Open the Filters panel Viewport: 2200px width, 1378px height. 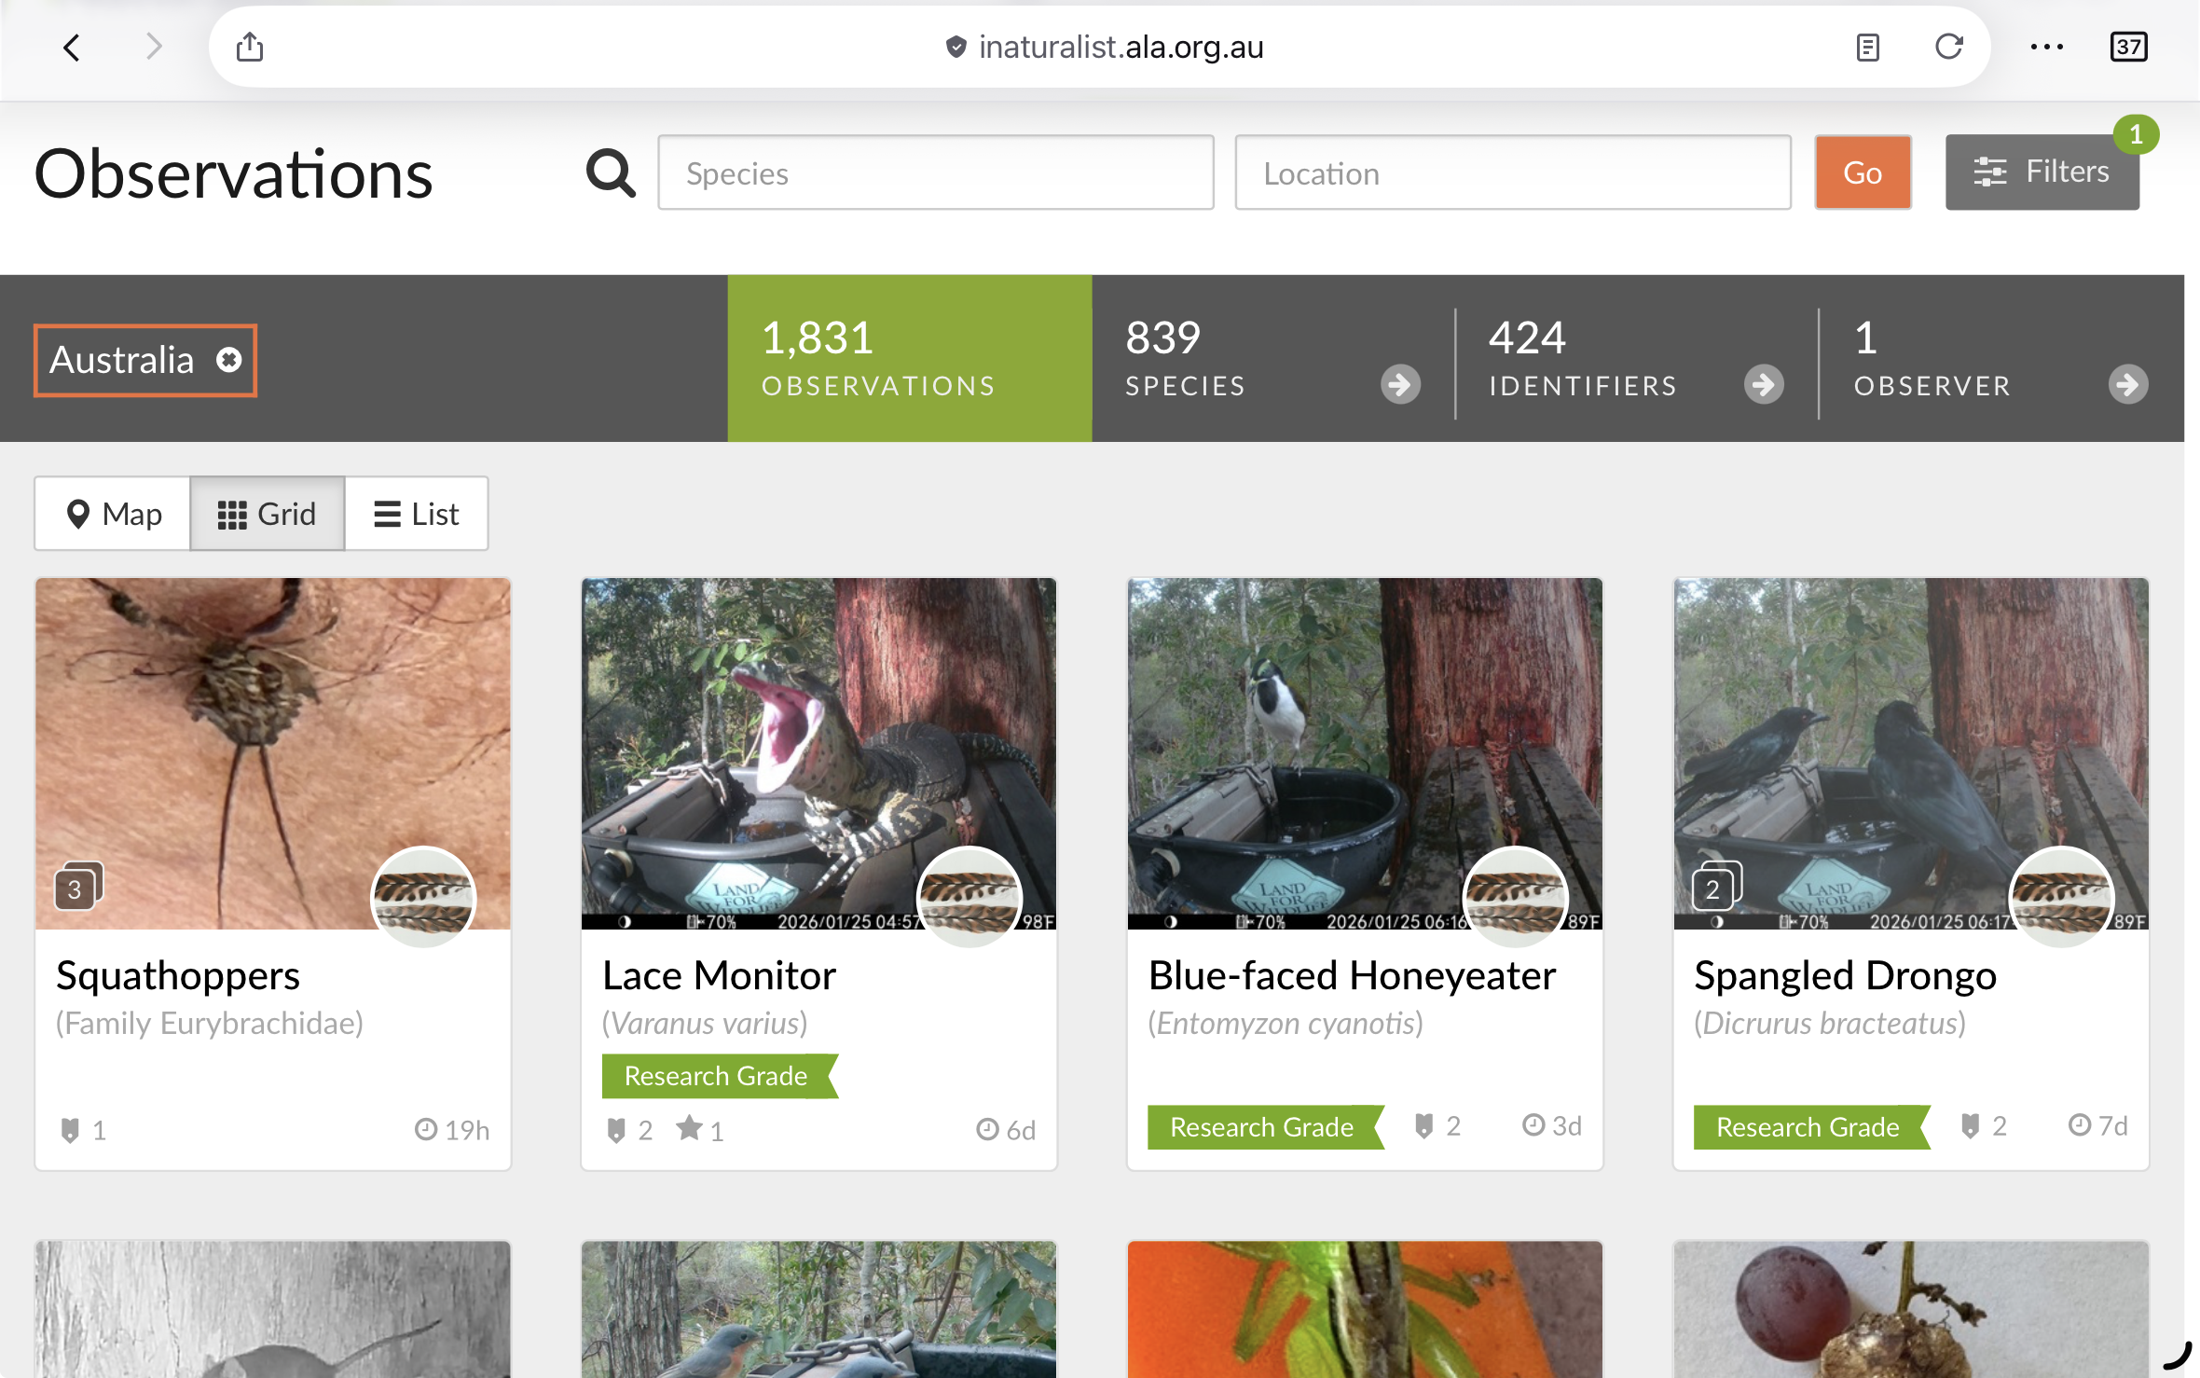(2042, 172)
